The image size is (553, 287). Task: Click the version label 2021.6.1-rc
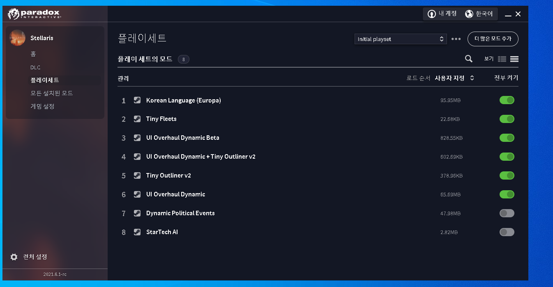[55, 274]
